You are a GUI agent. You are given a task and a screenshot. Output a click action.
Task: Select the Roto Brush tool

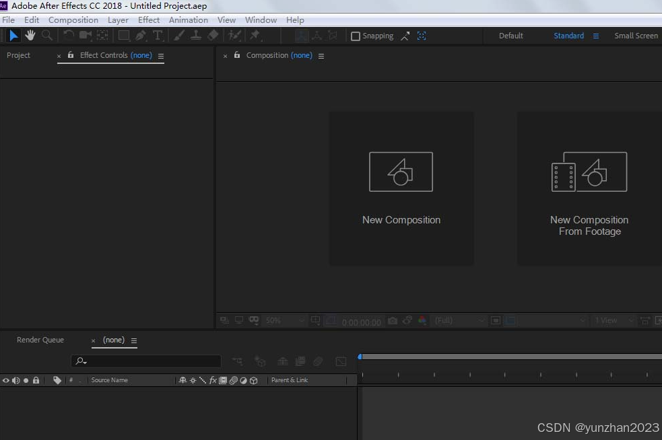[x=234, y=36]
